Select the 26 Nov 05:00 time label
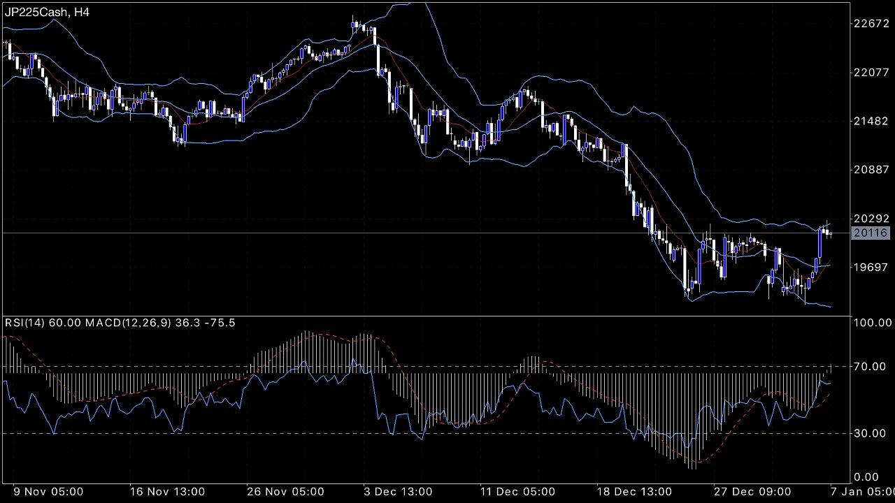895x503 pixels. (x=285, y=491)
